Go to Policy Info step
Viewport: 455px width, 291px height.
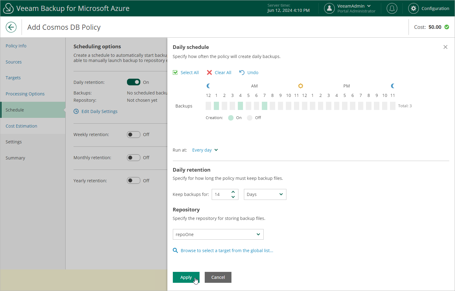(16, 46)
